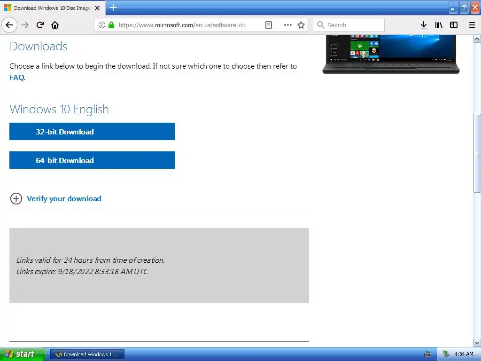Select the Download Windows 10 Disc Image tab

pyautogui.click(x=53, y=8)
